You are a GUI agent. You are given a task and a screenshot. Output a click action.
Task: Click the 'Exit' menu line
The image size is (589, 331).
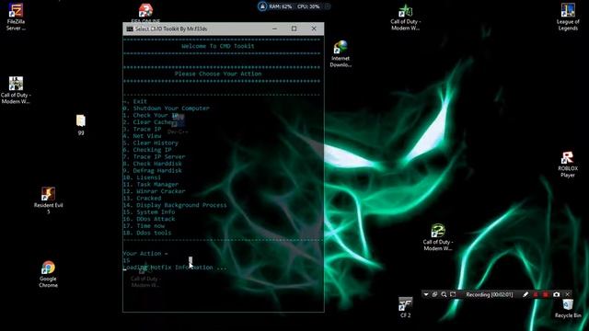pos(135,101)
